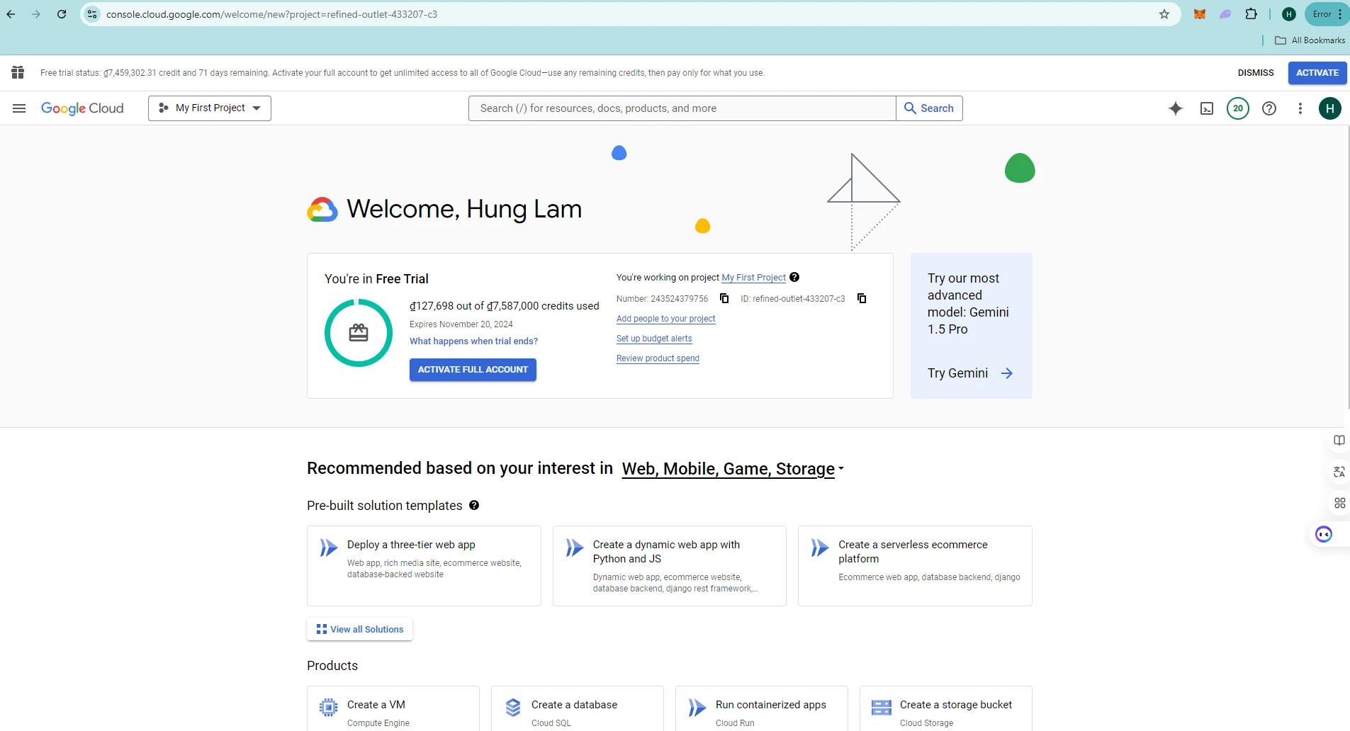The height and width of the screenshot is (731, 1350).
Task: Open the Web, Mobile, Game, Storage selector
Action: click(x=730, y=469)
